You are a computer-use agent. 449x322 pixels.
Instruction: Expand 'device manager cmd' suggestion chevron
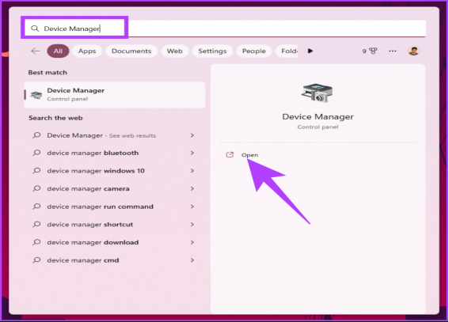click(192, 260)
